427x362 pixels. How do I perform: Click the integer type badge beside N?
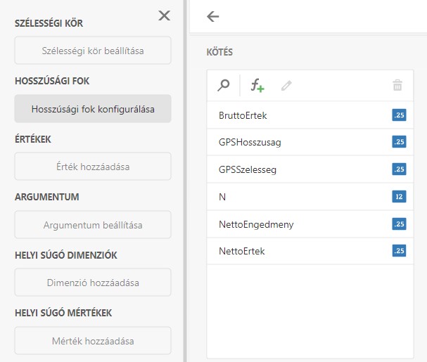point(399,197)
